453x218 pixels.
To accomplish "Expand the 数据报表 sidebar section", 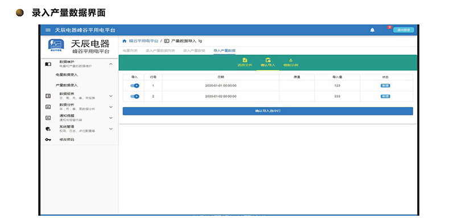I will (x=110, y=96).
